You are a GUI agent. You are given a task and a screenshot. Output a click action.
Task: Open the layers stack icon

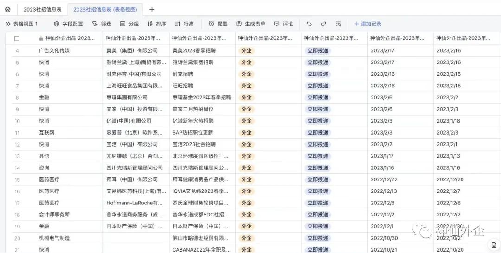click(8, 10)
